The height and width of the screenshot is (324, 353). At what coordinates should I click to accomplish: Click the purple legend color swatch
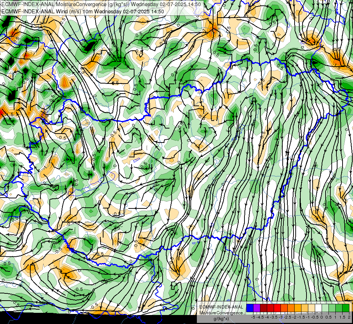click(x=257, y=308)
